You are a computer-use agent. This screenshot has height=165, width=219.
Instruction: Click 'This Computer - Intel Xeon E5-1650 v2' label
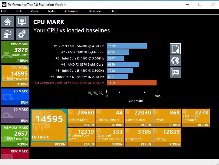[x=69, y=83]
